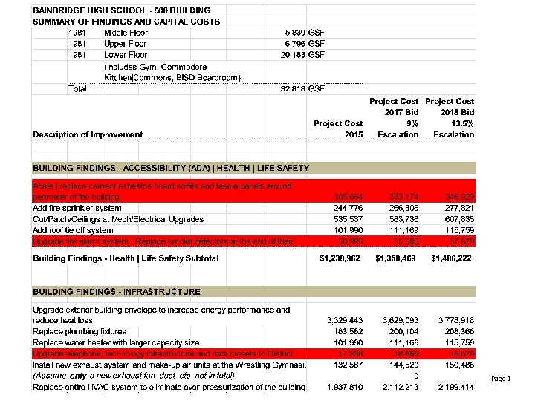
Task: Select 'Upgrade exterior building envelope' description
Action: [161, 315]
